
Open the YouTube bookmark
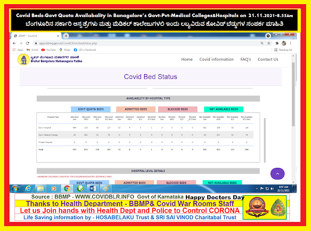(x=49, y=50)
